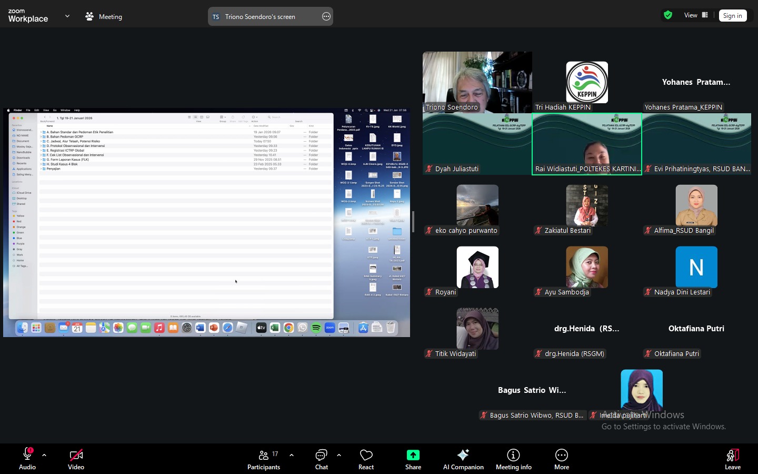The height and width of the screenshot is (474, 758).
Task: Launch AI Companion
Action: pyautogui.click(x=463, y=459)
